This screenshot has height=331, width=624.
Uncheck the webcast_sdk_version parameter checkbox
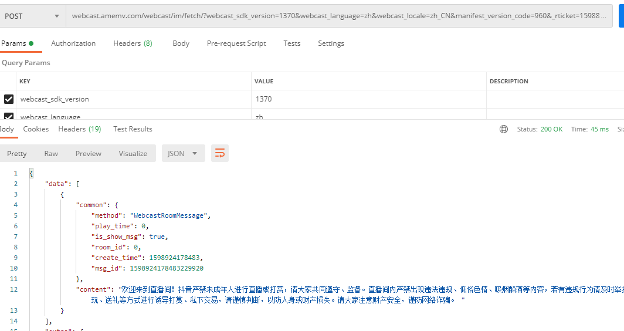coord(9,99)
